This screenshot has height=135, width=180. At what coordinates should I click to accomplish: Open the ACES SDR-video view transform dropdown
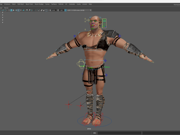[x=79, y=10]
